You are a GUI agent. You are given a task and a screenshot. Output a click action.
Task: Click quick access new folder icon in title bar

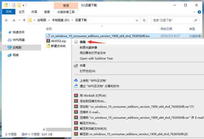[19, 5]
